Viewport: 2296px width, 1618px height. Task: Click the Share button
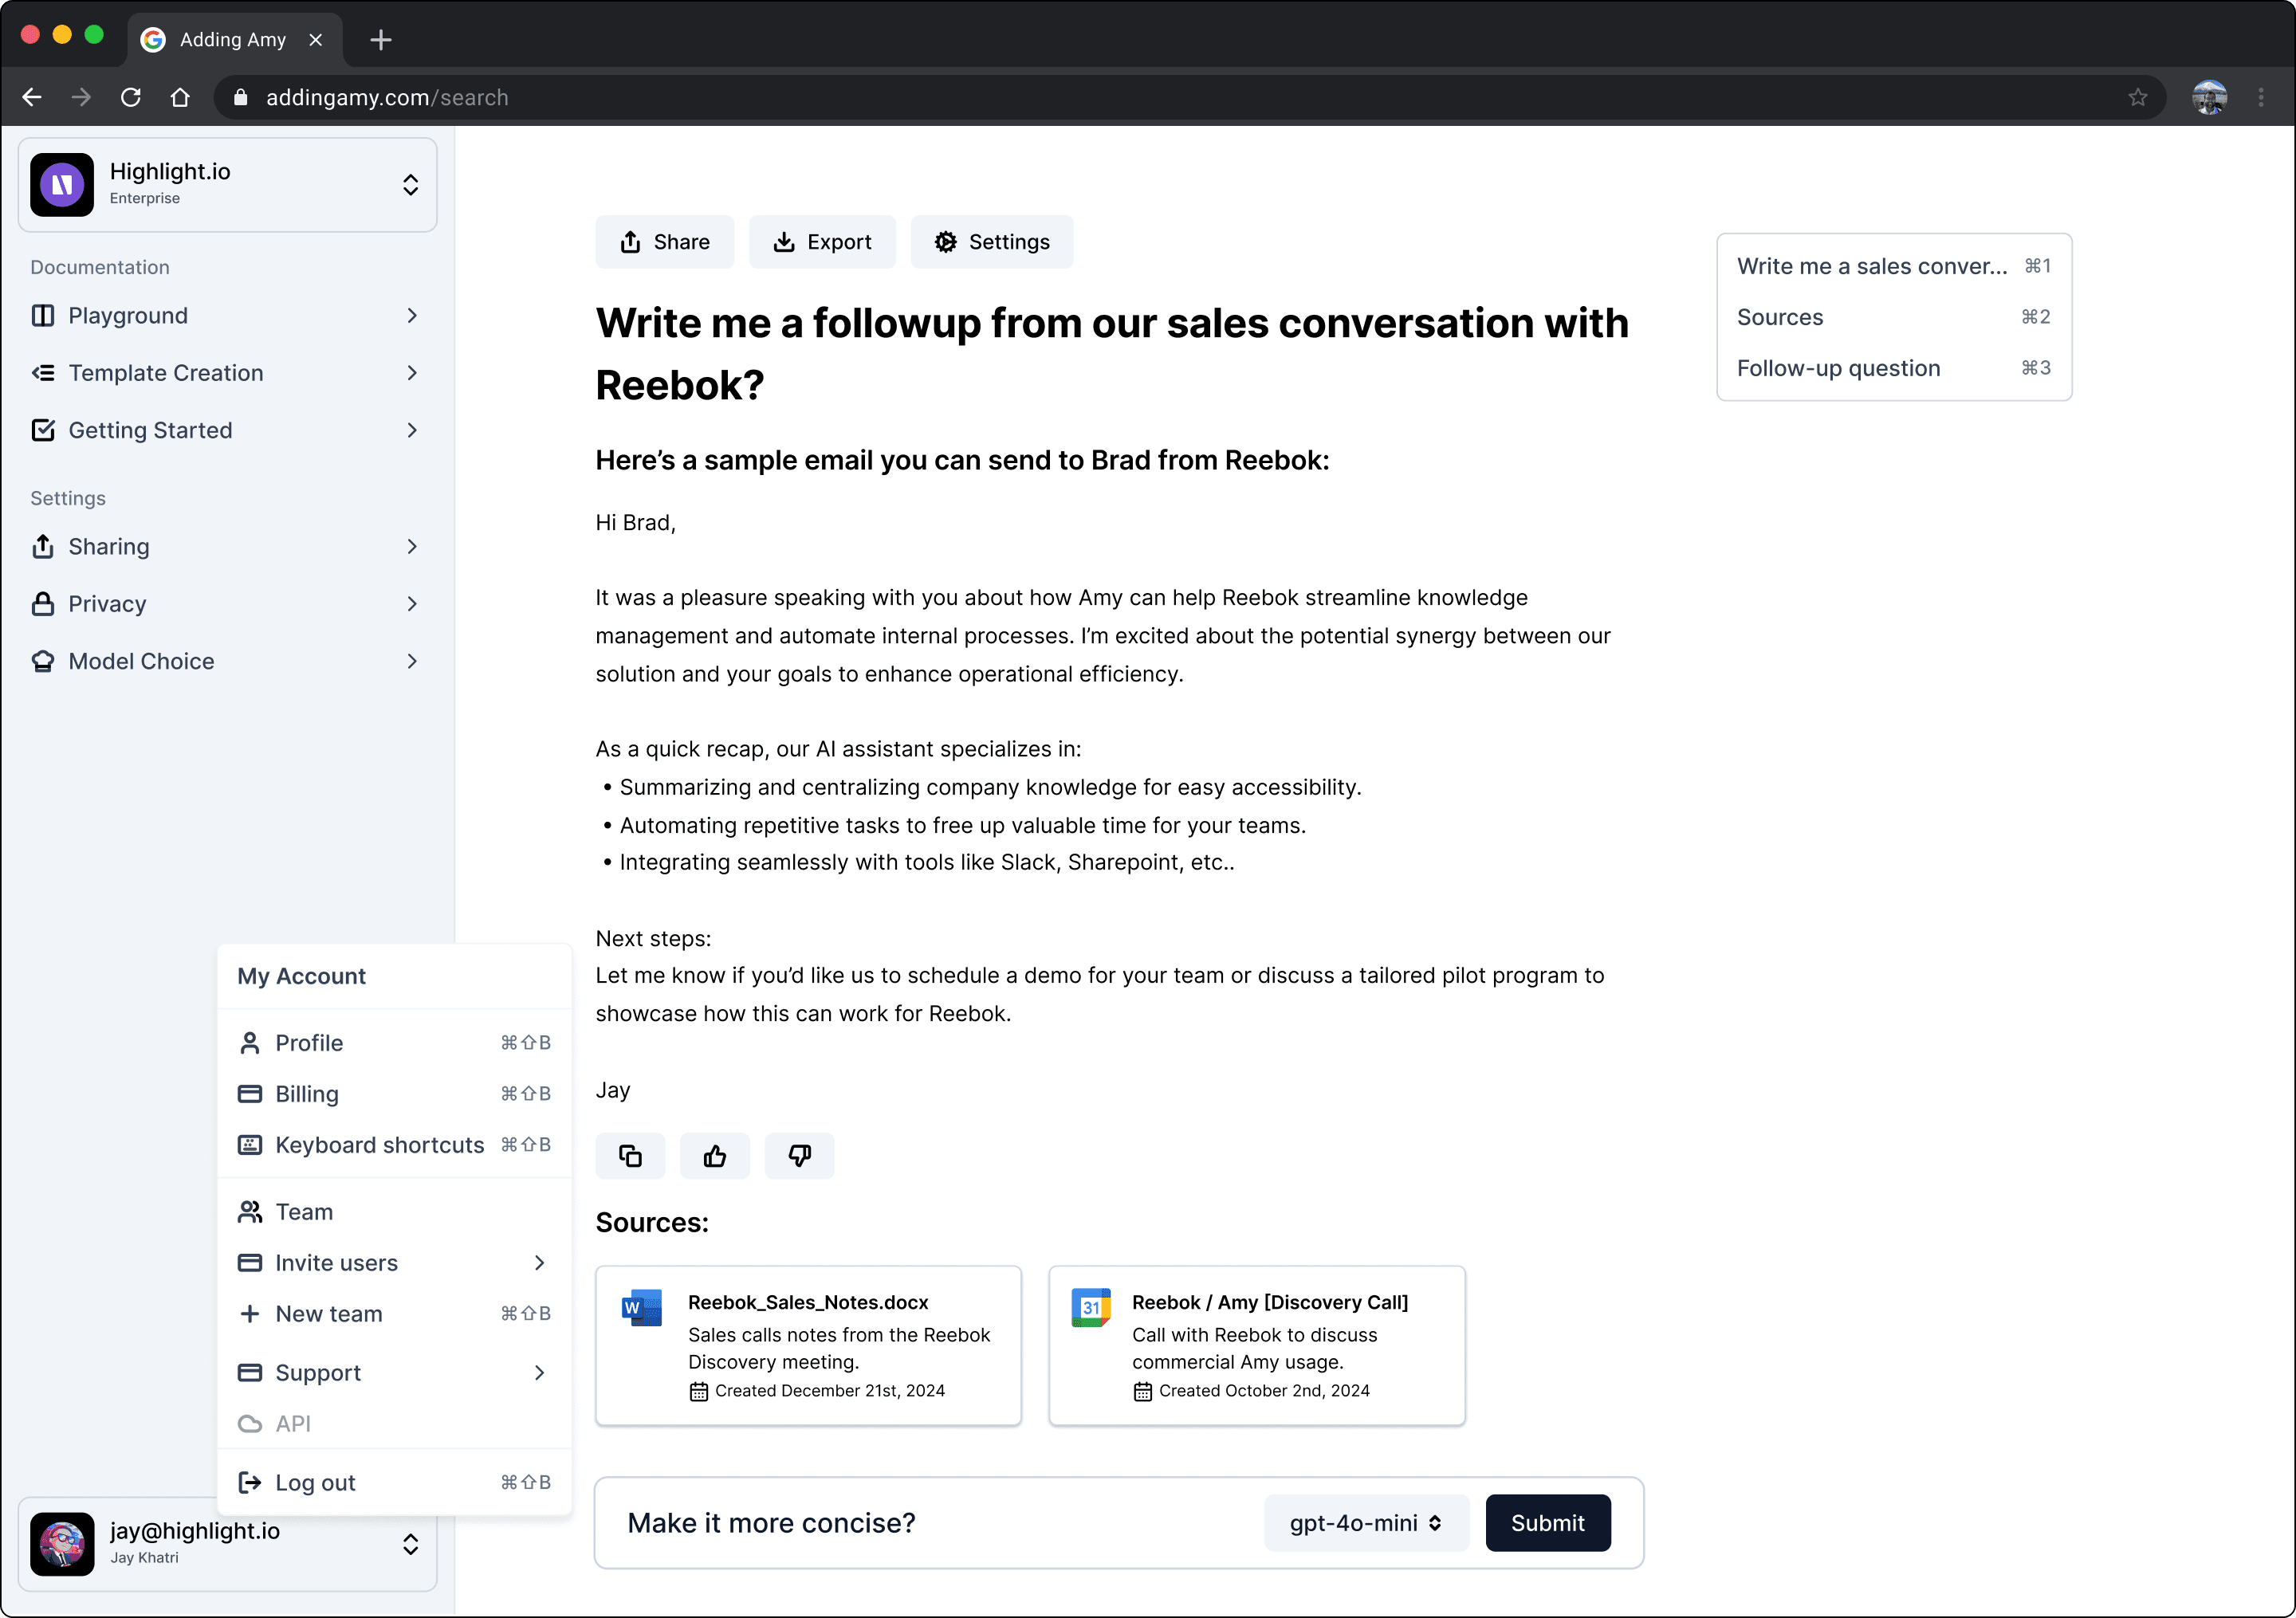[x=664, y=242]
